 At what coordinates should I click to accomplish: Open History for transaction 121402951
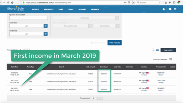161,90
